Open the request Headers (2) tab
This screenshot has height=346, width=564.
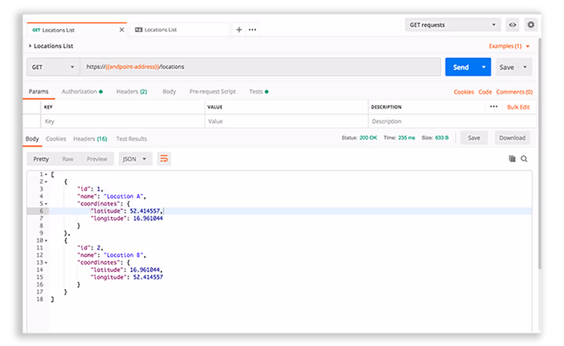(x=132, y=92)
